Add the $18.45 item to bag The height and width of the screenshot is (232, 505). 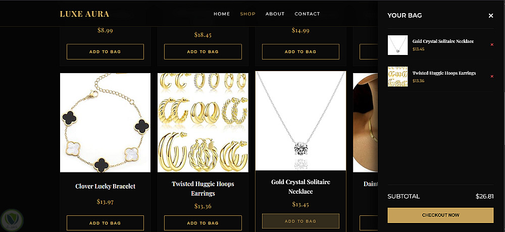pyautogui.click(x=203, y=51)
